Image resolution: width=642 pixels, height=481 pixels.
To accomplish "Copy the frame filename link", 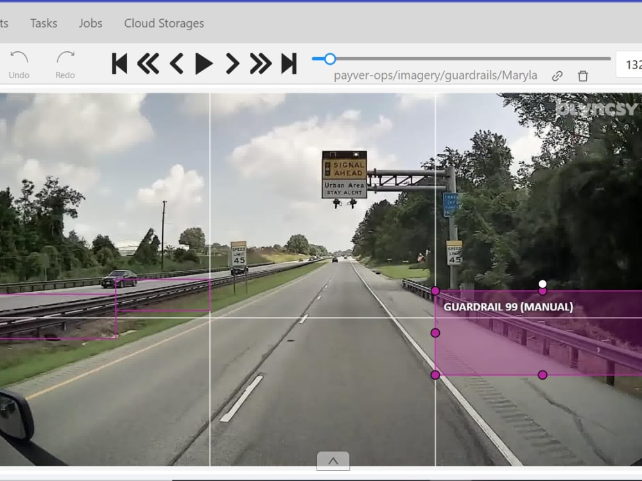I will pyautogui.click(x=557, y=76).
